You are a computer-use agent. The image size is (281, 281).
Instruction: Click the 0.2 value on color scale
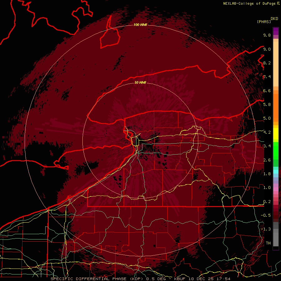pos(267,201)
